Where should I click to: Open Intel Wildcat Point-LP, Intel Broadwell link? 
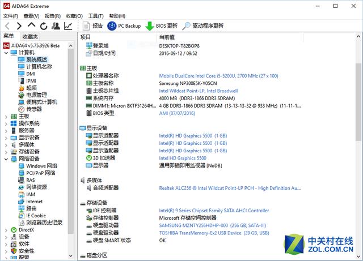[x=199, y=91]
